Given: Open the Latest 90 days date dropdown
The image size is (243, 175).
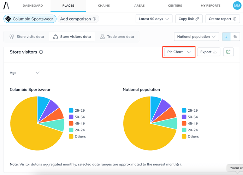Looking at the screenshot, I should 154,19.
